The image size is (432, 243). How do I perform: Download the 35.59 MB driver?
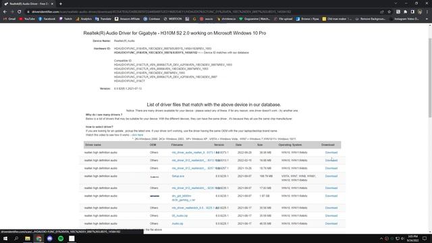point(331,216)
